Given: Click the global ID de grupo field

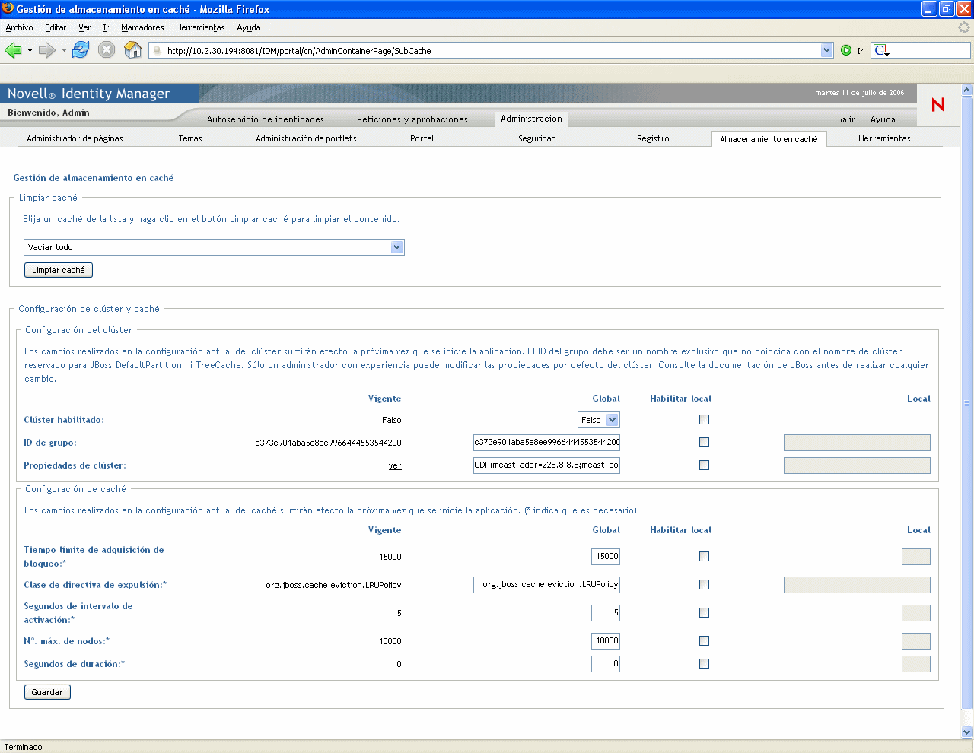Looking at the screenshot, I should coord(546,442).
